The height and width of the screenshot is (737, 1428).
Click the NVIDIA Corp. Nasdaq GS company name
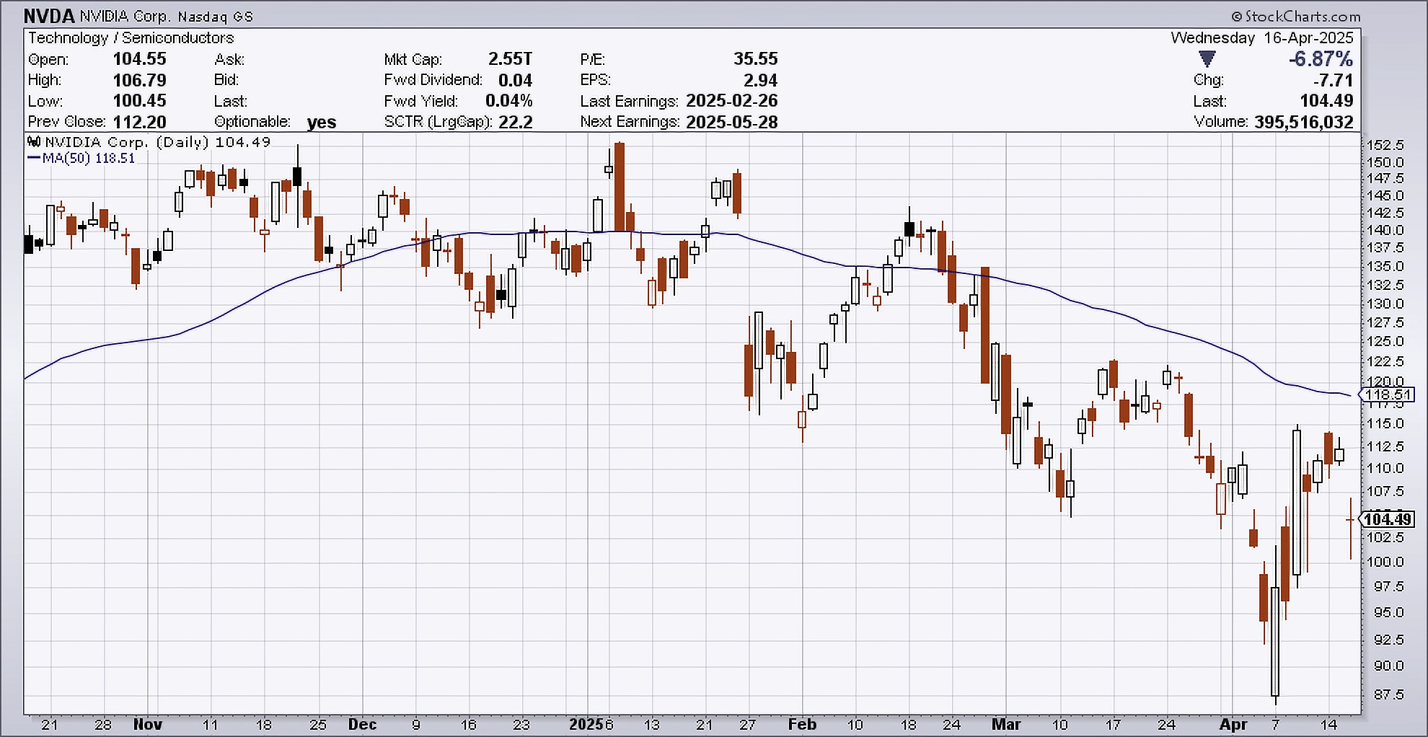coord(167,17)
